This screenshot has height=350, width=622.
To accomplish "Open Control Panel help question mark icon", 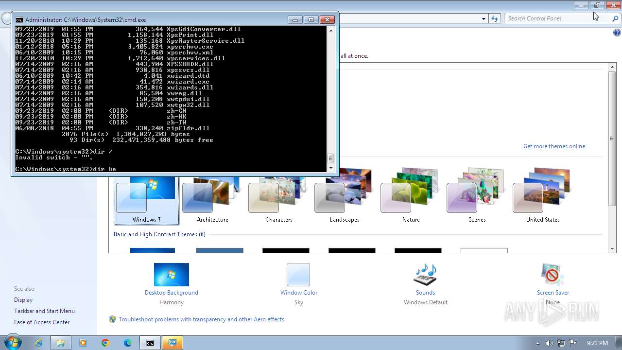I will (x=617, y=33).
